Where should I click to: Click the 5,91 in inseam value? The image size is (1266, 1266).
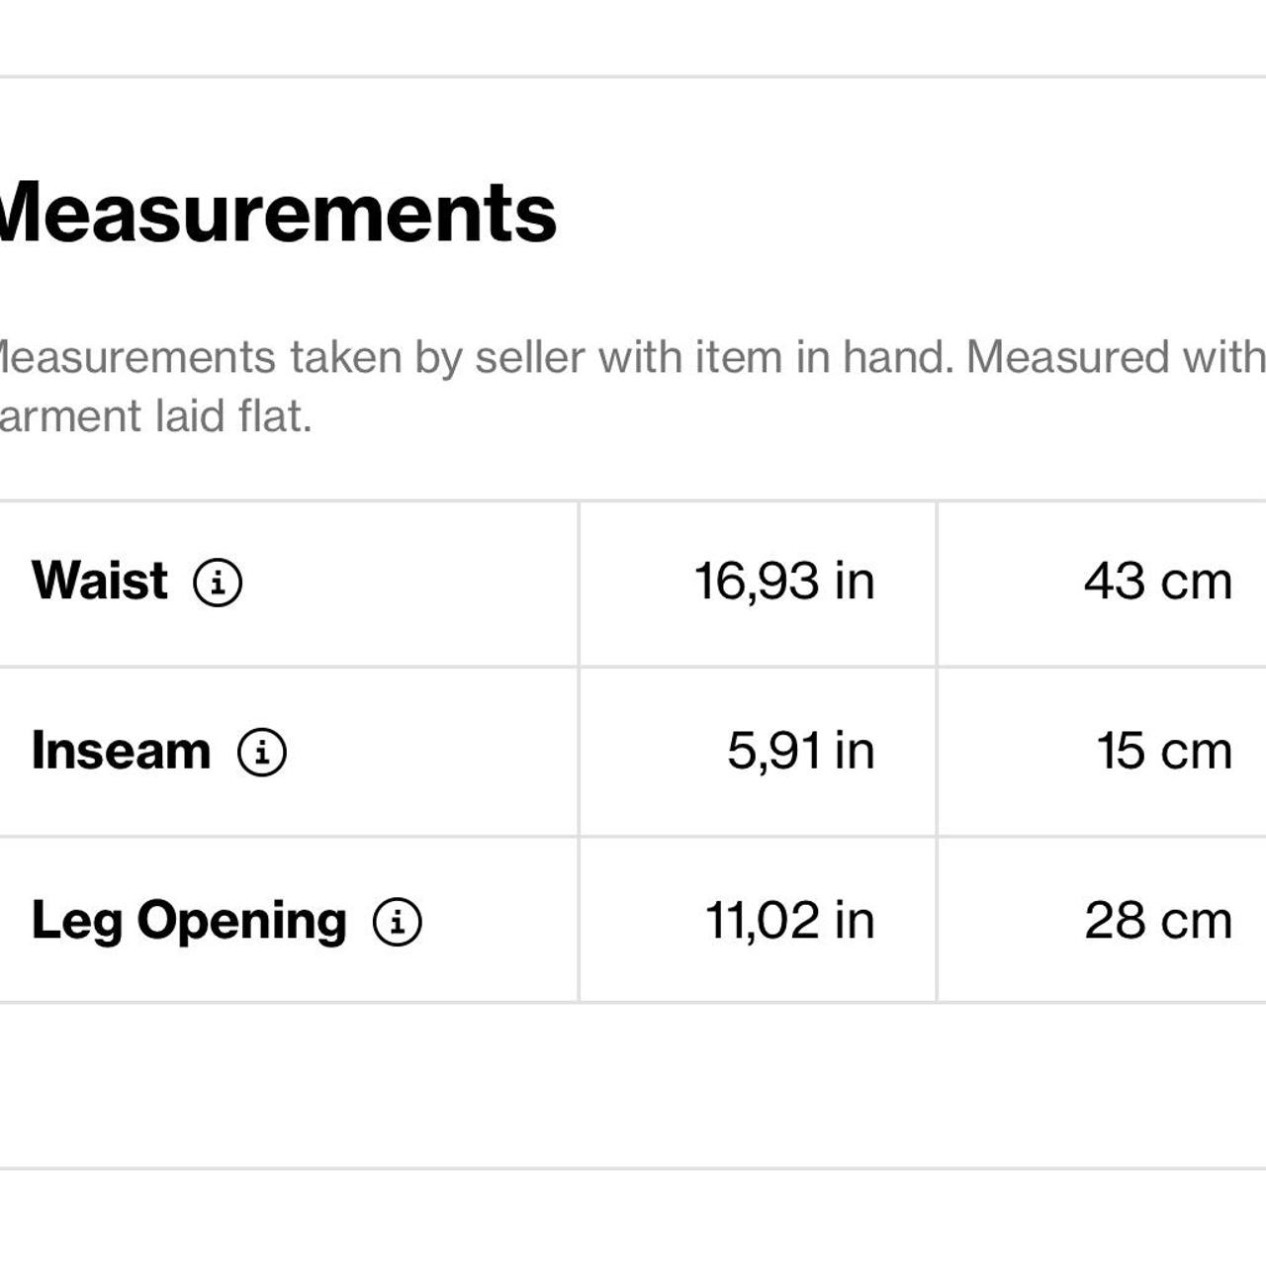click(x=800, y=751)
